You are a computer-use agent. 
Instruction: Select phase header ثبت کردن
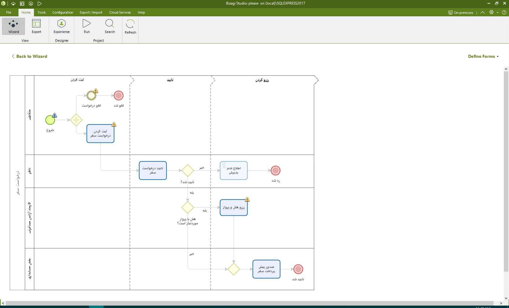77,80
